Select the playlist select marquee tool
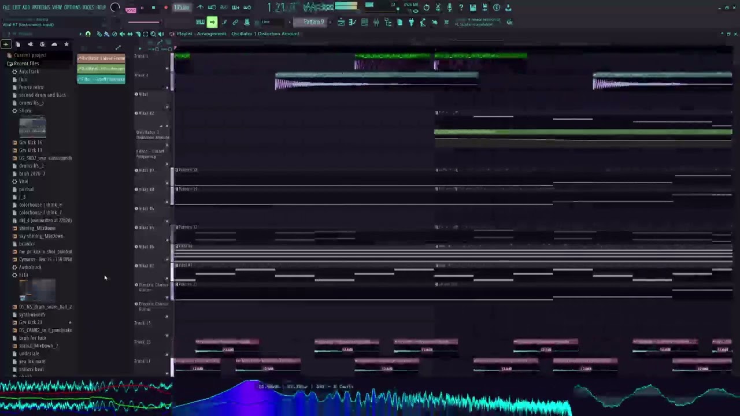Image resolution: width=740 pixels, height=416 pixels. pyautogui.click(x=145, y=34)
